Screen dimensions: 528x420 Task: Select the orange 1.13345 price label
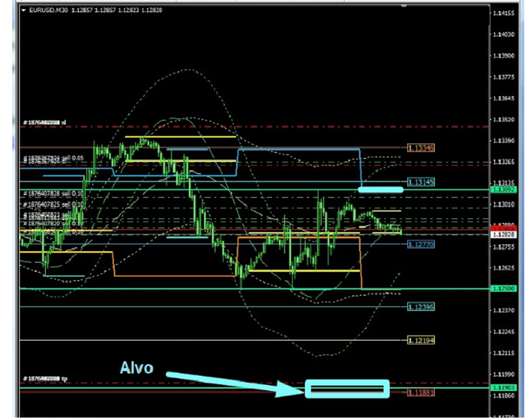tap(421, 147)
